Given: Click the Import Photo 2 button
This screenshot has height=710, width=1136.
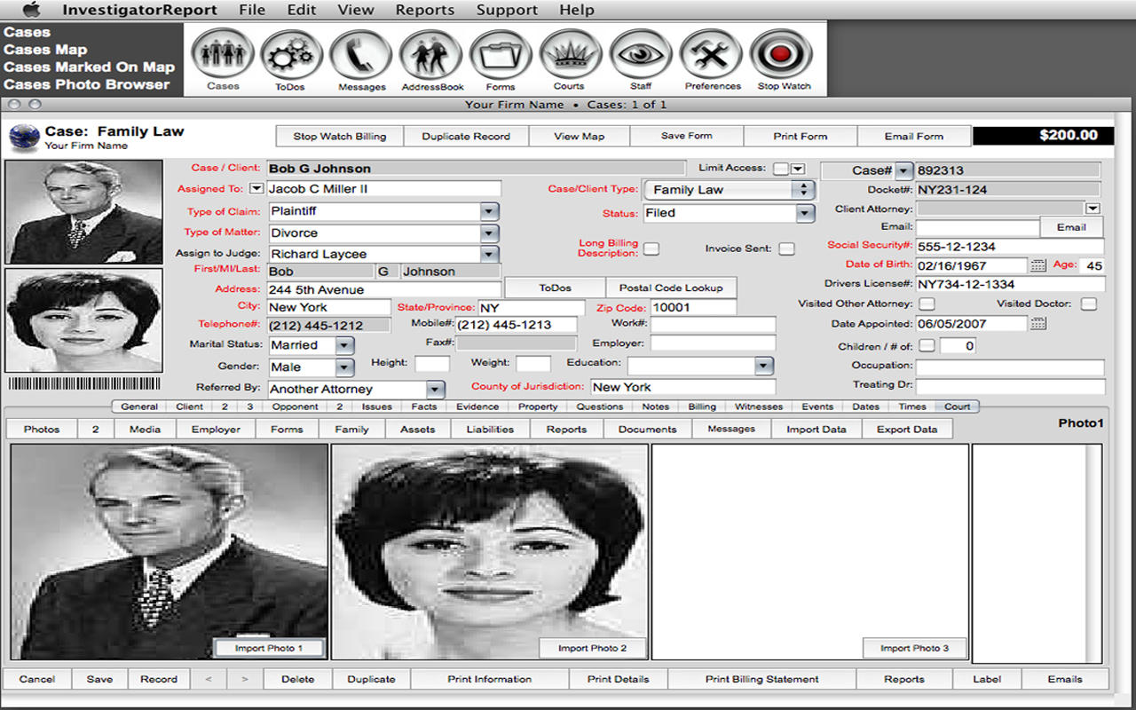Looking at the screenshot, I should (x=592, y=648).
